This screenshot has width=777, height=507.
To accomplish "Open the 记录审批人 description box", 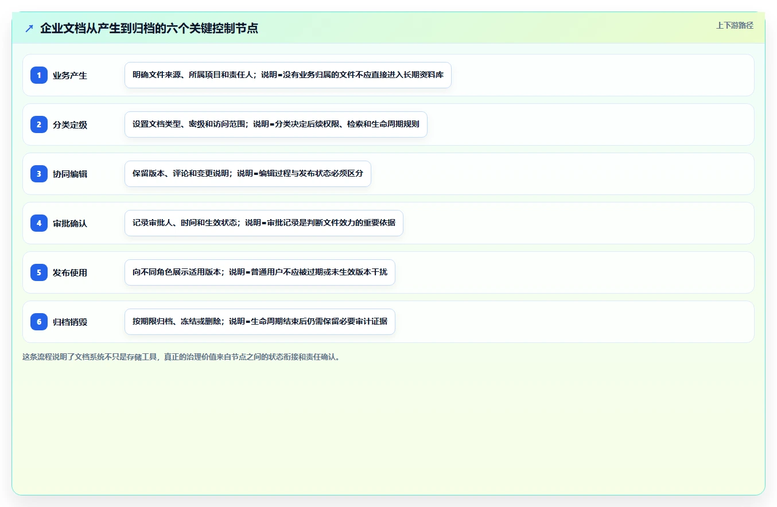I will [264, 223].
